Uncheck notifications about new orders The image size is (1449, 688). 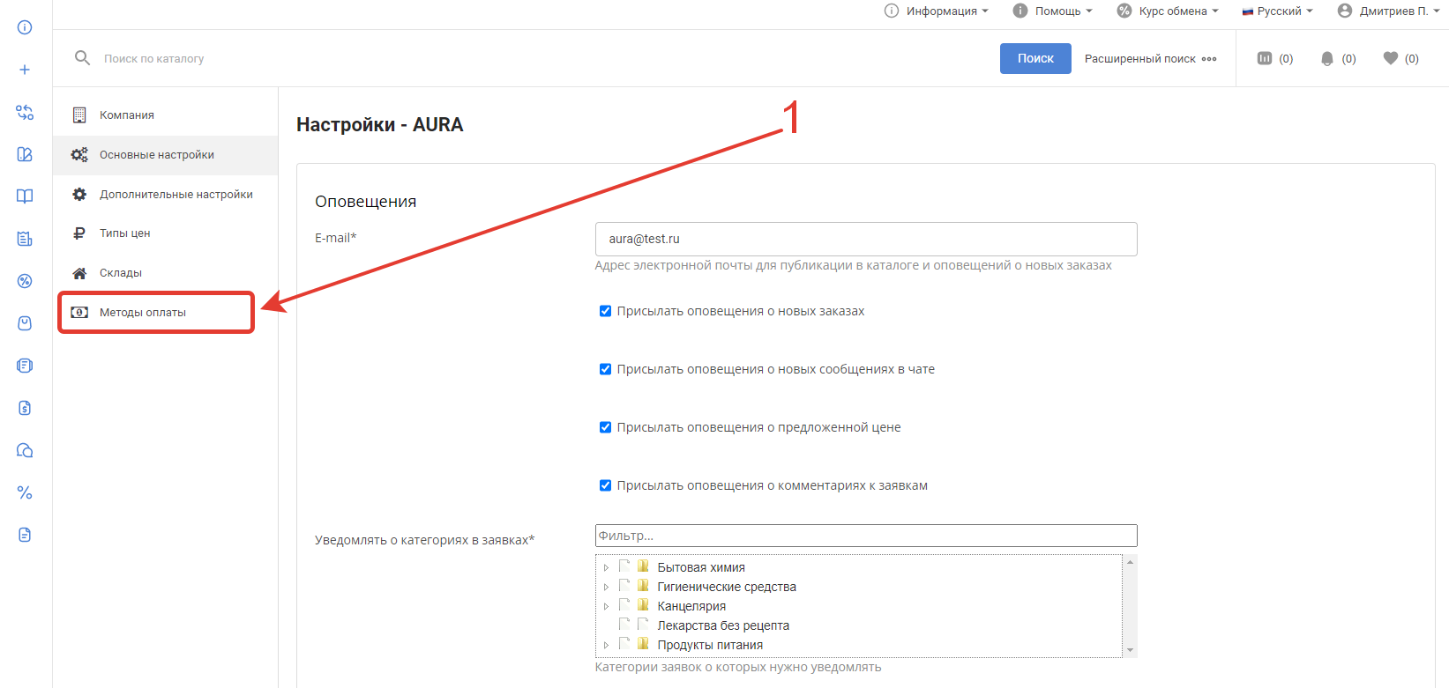point(605,311)
